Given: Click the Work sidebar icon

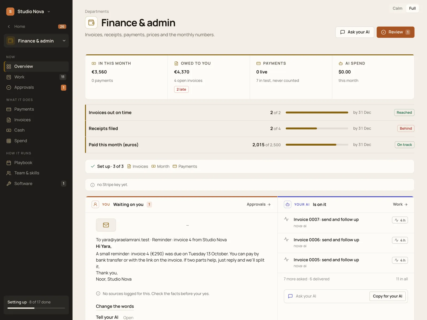Looking at the screenshot, I should (9, 77).
